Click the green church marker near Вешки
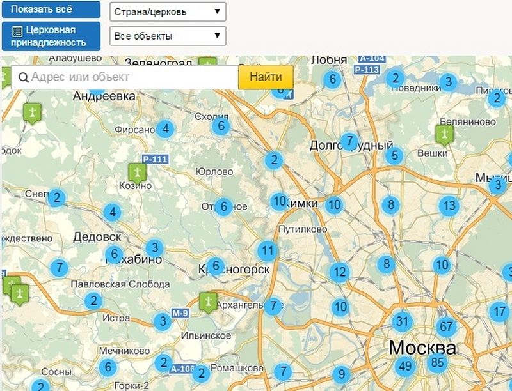The height and width of the screenshot is (391, 512). pos(444,133)
